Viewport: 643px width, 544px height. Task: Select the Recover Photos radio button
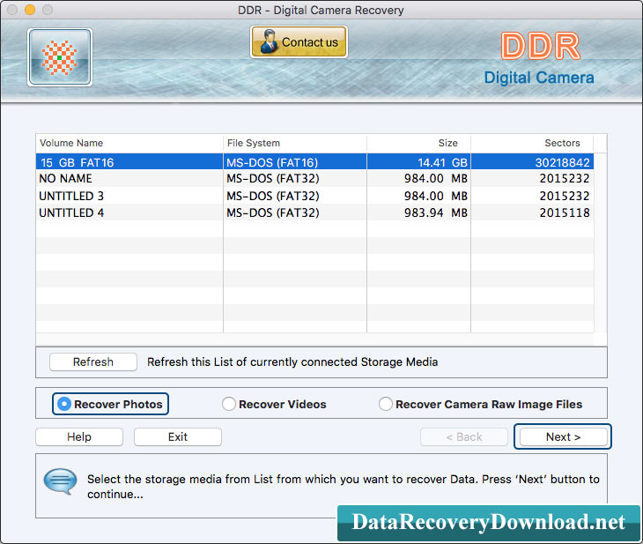click(x=110, y=404)
